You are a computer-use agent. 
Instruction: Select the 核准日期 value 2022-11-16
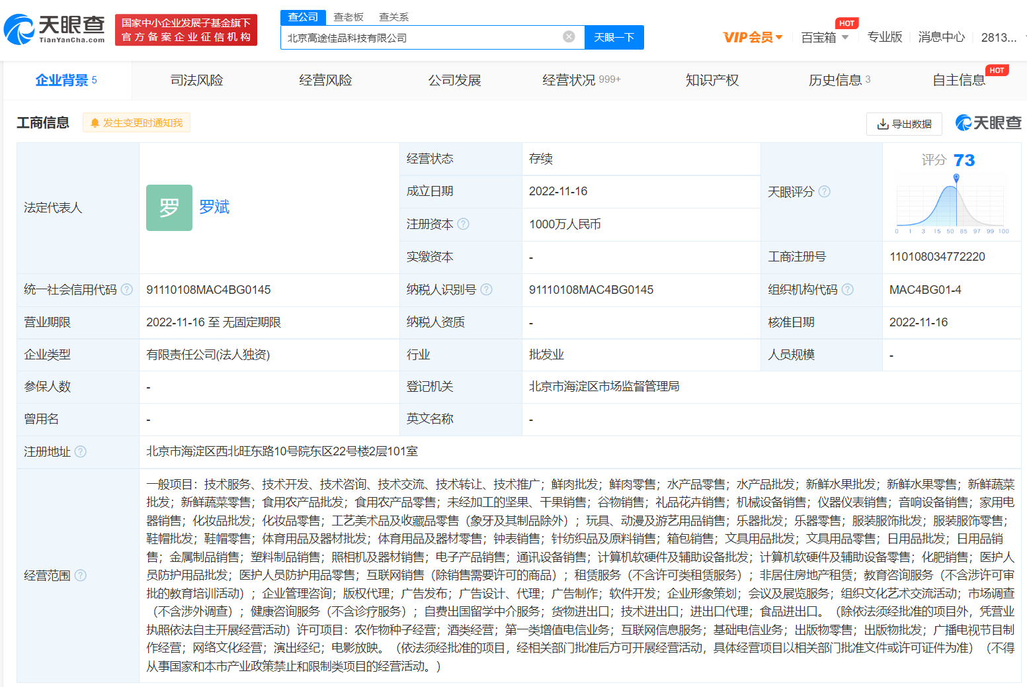[919, 322]
